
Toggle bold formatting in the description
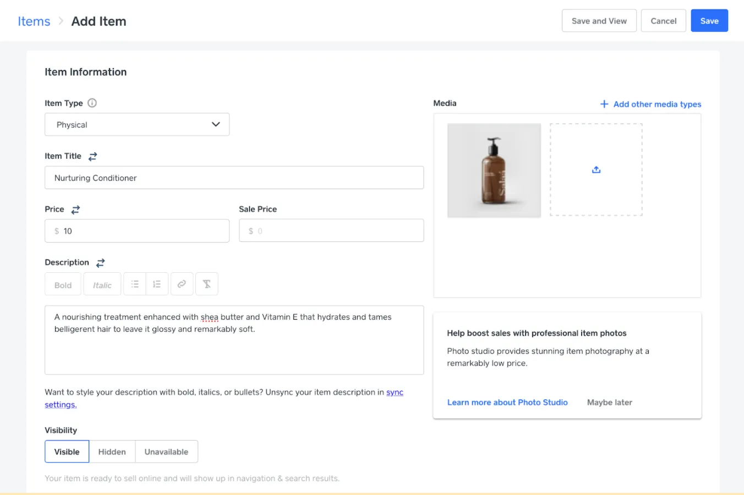tap(62, 284)
